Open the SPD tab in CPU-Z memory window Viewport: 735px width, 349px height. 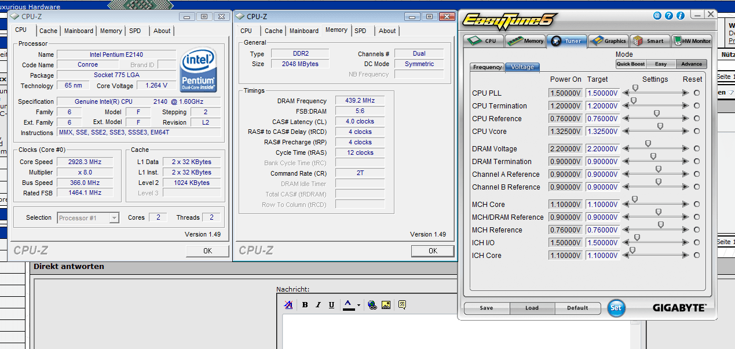360,31
